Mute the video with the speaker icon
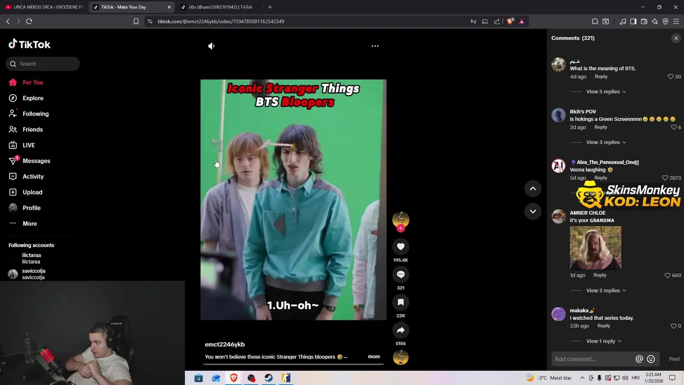The height and width of the screenshot is (385, 684). [x=211, y=46]
